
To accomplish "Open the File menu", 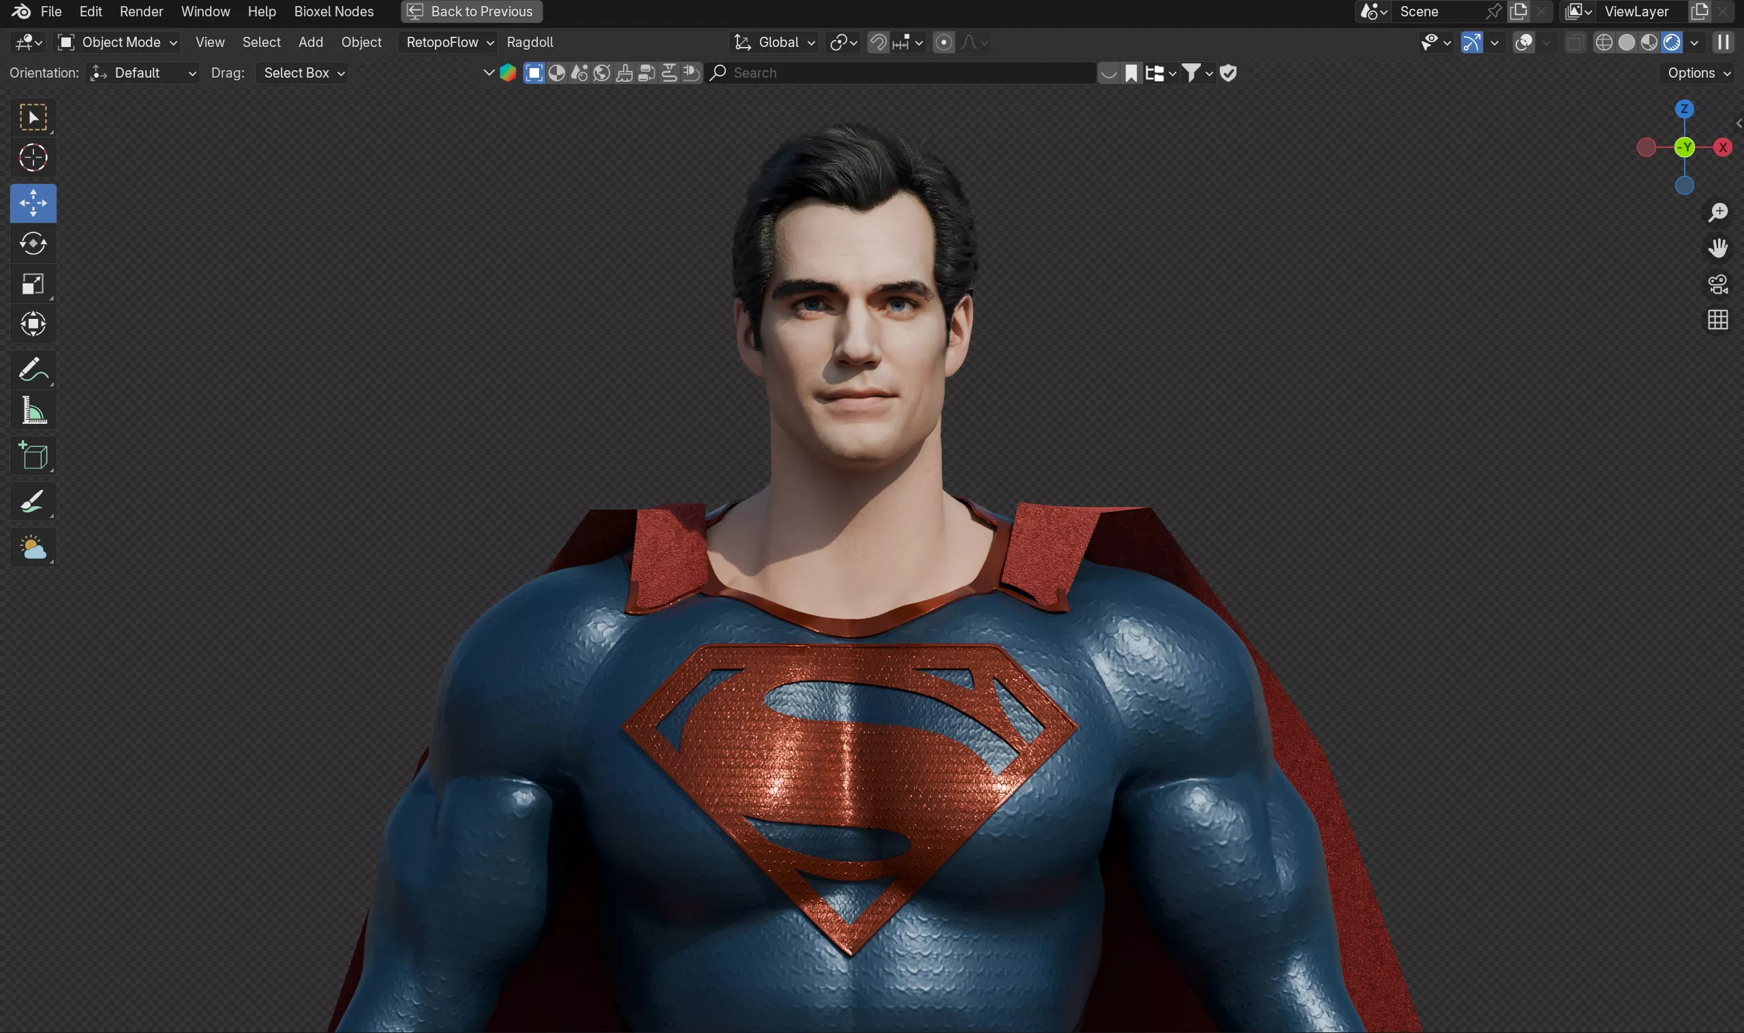I will pyautogui.click(x=51, y=11).
